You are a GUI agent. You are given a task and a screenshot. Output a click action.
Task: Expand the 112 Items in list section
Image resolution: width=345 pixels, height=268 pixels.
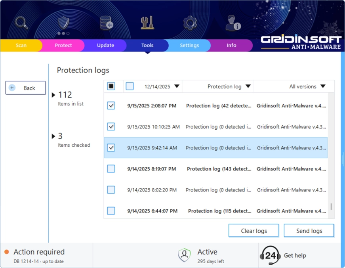(54, 95)
